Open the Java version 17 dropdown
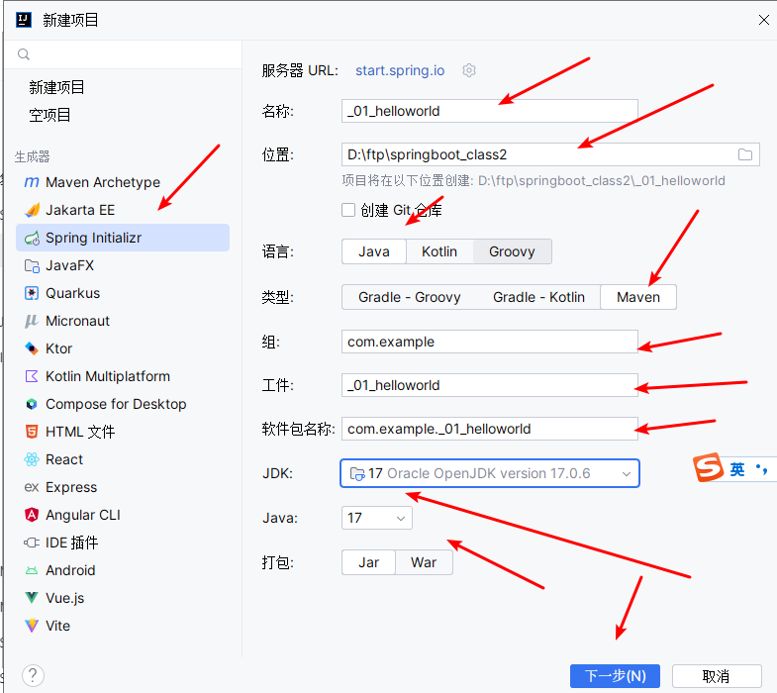777x693 pixels. pos(376,518)
